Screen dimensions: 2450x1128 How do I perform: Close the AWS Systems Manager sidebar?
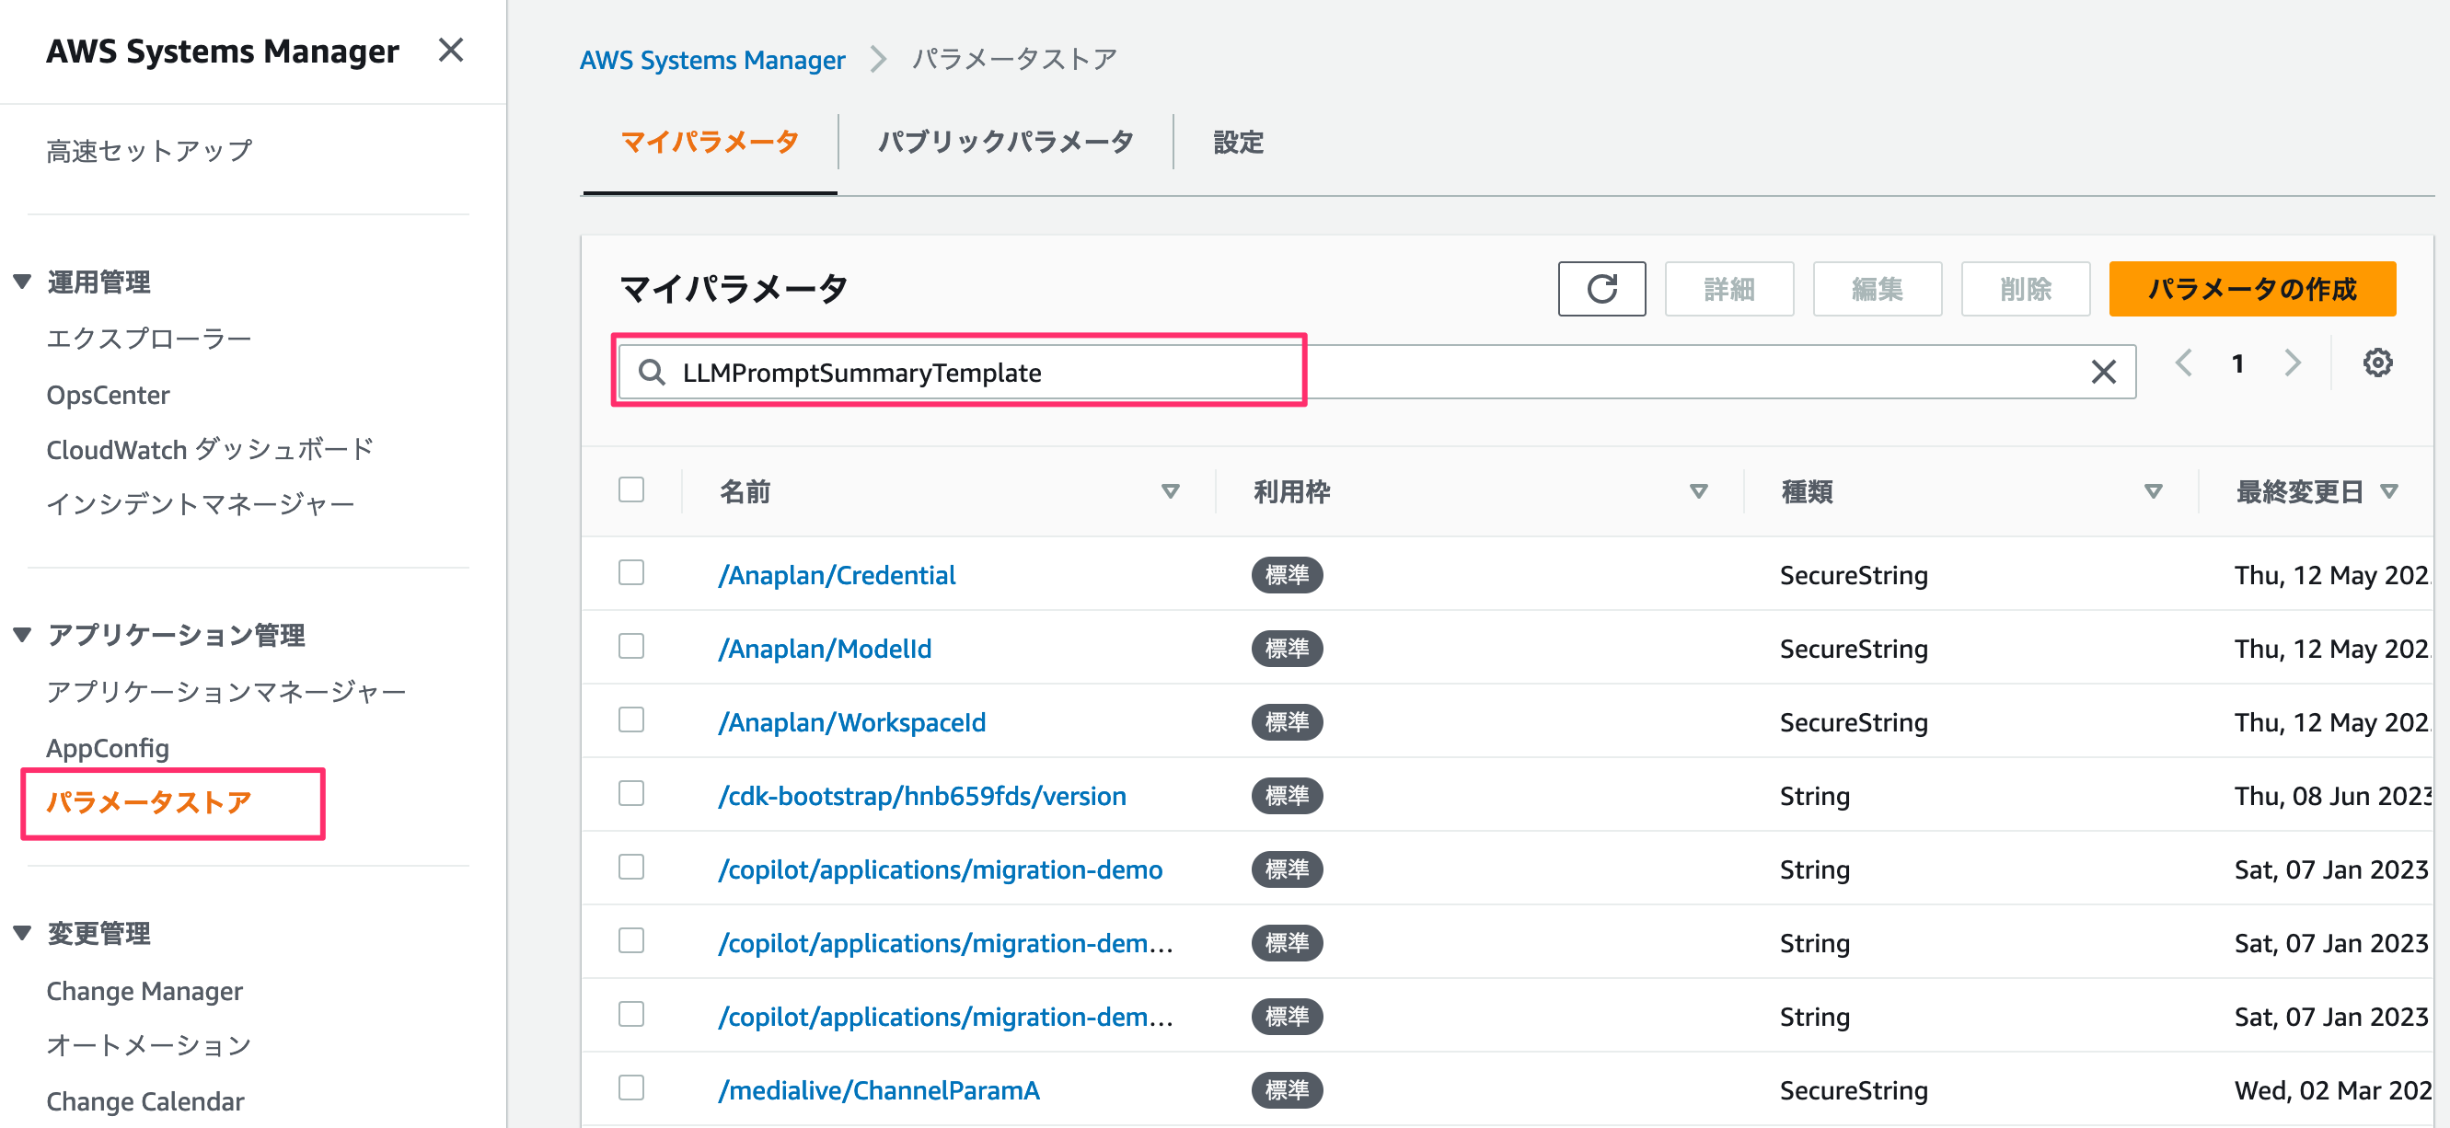tap(451, 50)
